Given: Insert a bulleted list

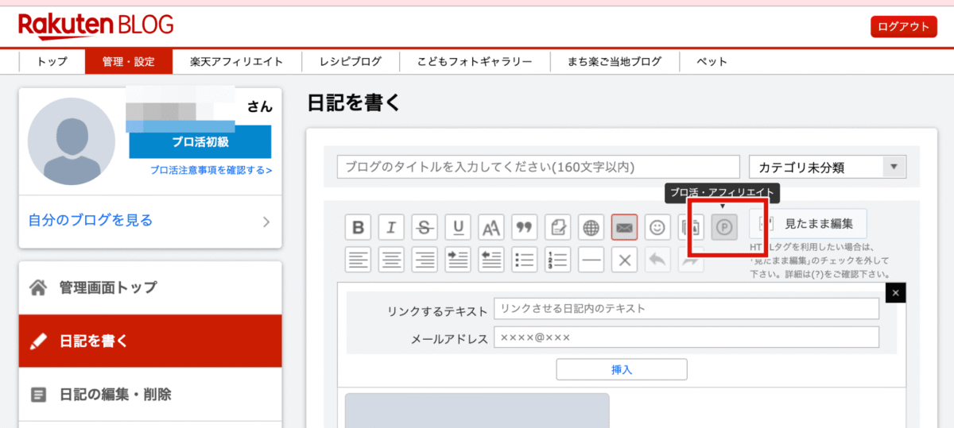Looking at the screenshot, I should coord(525,260).
